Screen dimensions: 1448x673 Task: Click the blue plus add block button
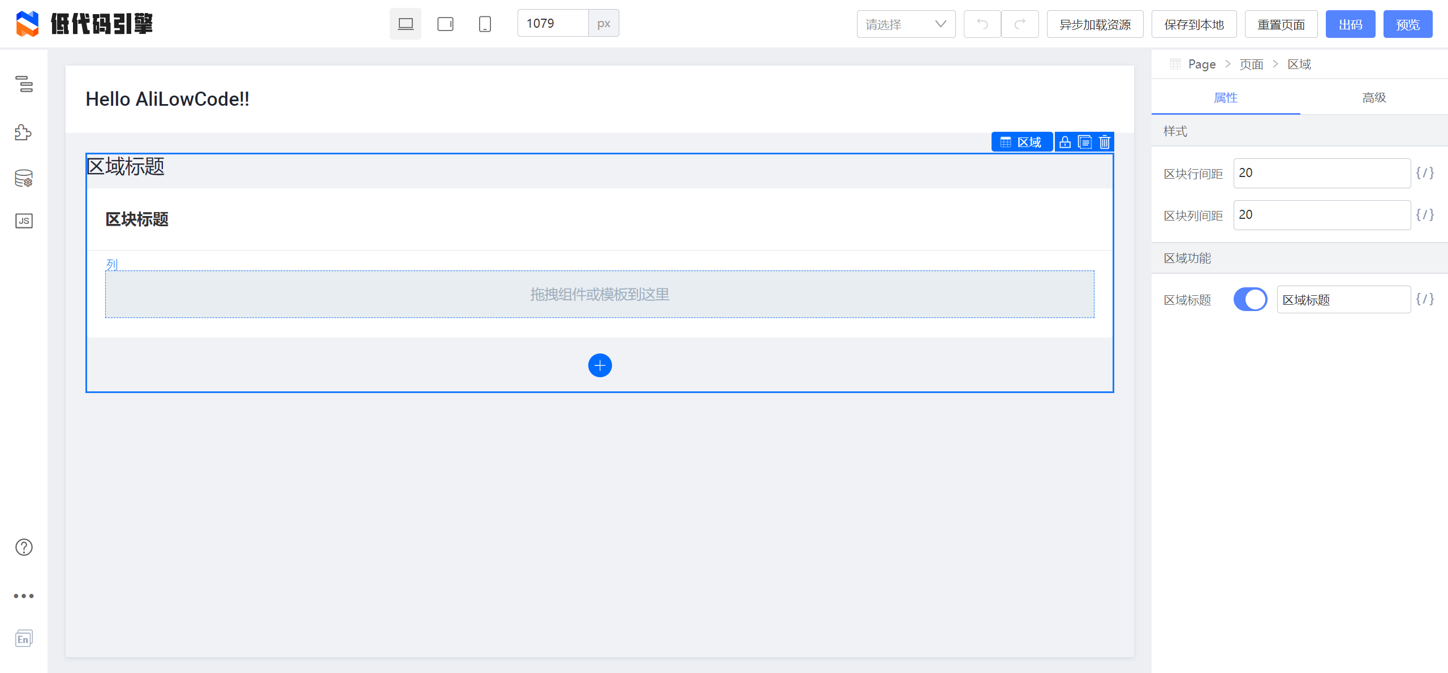[x=600, y=365]
